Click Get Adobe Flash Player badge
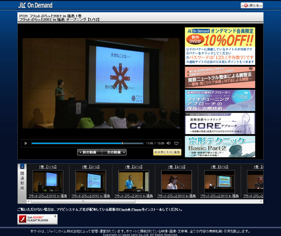 click(38, 219)
